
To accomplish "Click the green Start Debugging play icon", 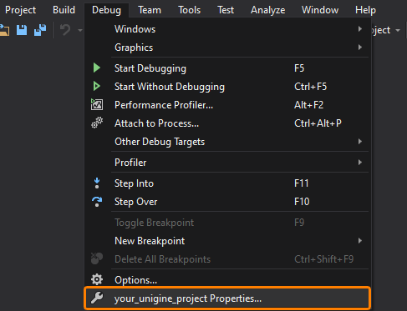I will [x=97, y=68].
